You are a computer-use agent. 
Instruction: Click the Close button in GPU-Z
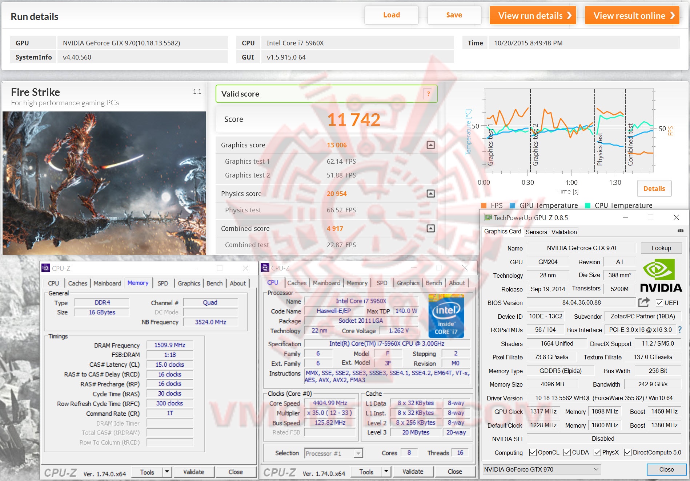tap(666, 469)
